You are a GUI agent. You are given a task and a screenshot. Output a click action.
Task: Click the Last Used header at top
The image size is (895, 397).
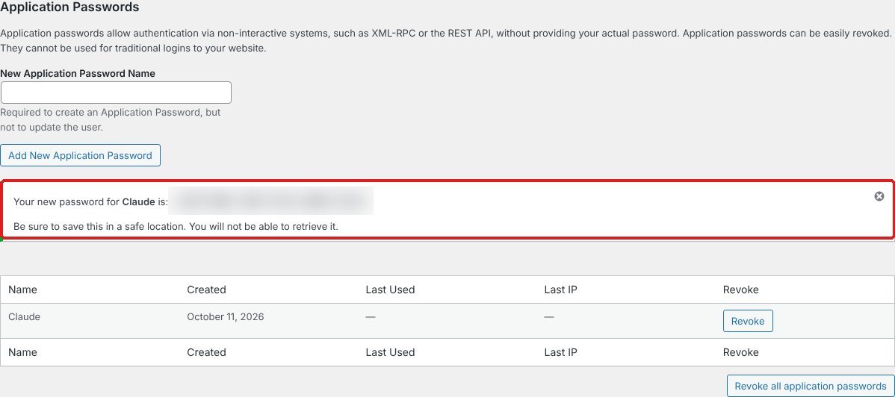[x=391, y=290]
